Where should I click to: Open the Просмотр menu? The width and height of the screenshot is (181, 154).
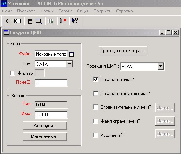click(x=26, y=11)
